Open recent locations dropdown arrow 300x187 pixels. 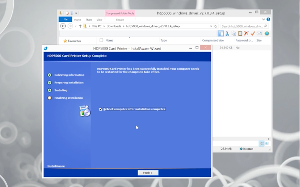coord(76,26)
